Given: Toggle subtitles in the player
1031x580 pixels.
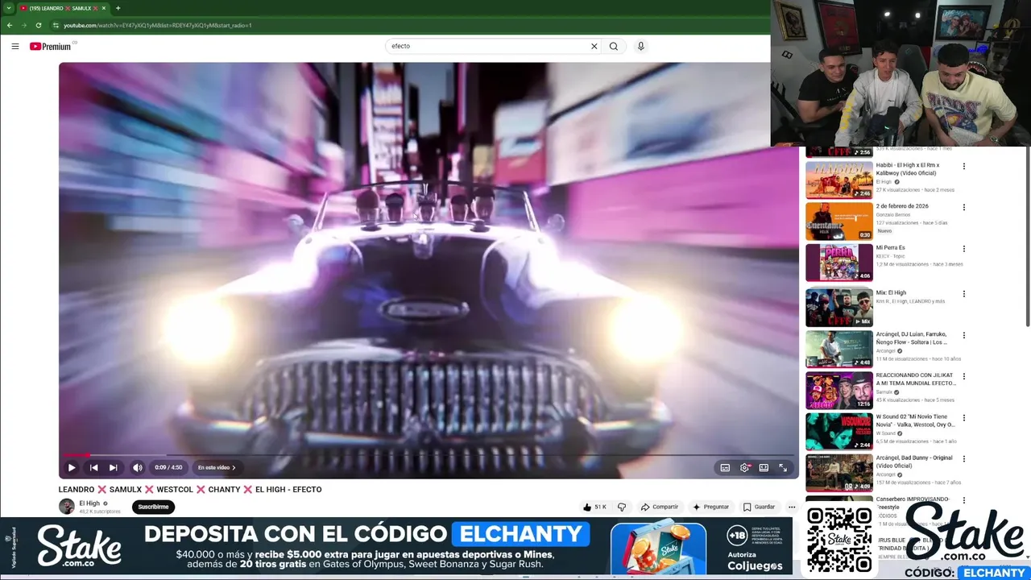Looking at the screenshot, I should click(725, 467).
